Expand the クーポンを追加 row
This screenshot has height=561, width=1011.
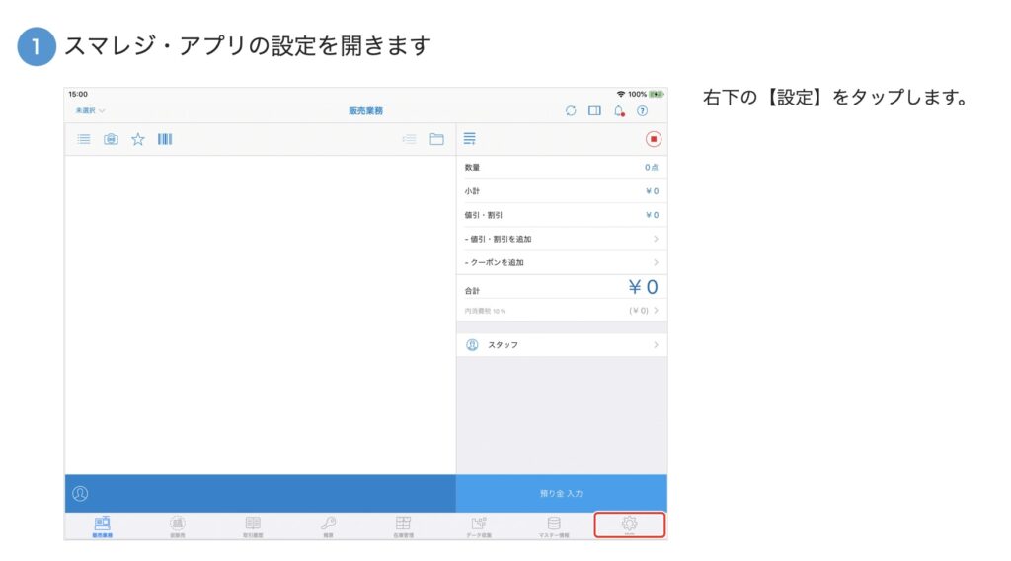click(561, 262)
